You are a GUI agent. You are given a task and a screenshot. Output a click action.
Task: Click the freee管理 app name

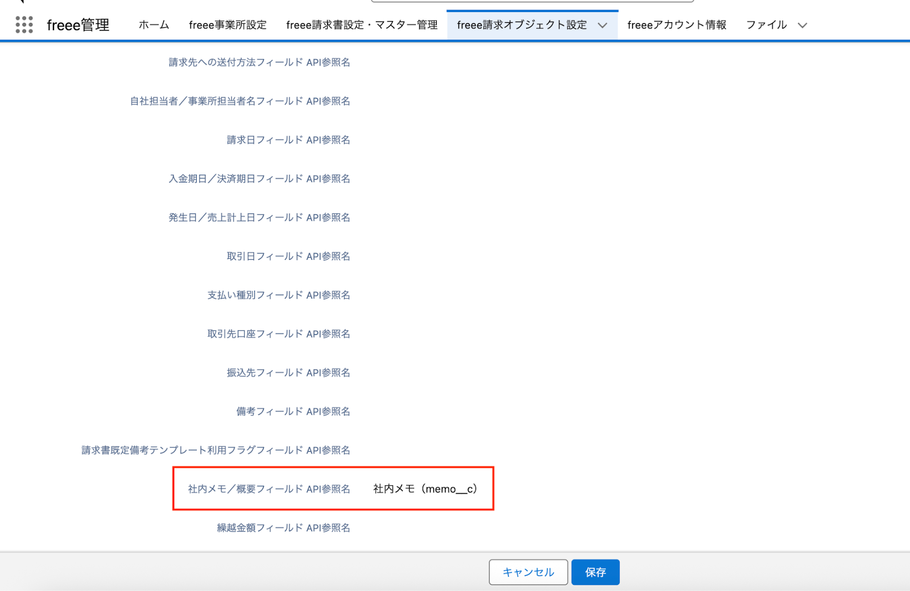(x=78, y=25)
